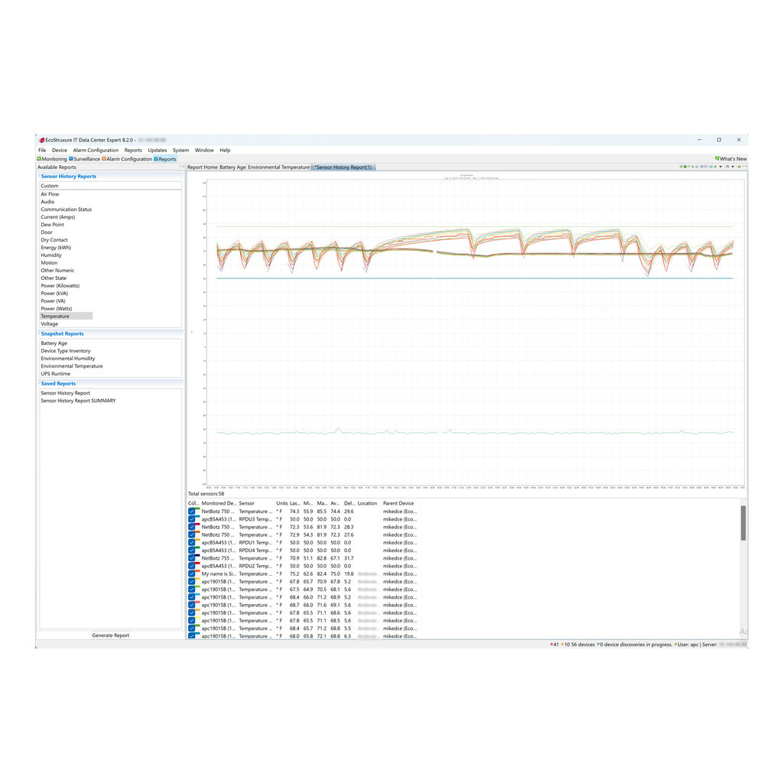This screenshot has width=783, height=783.
Task: Switch to the Environmental Temperature tab
Action: tap(278, 167)
